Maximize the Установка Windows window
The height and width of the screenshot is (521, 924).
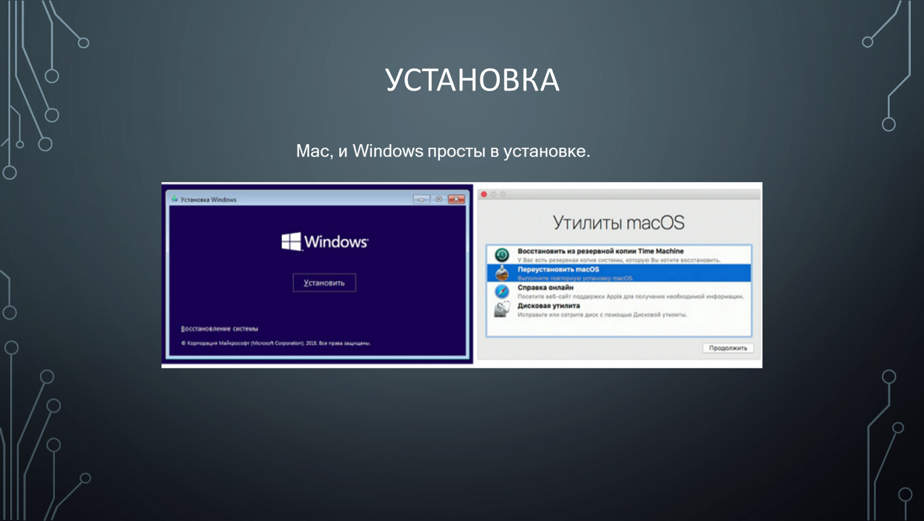click(x=438, y=199)
